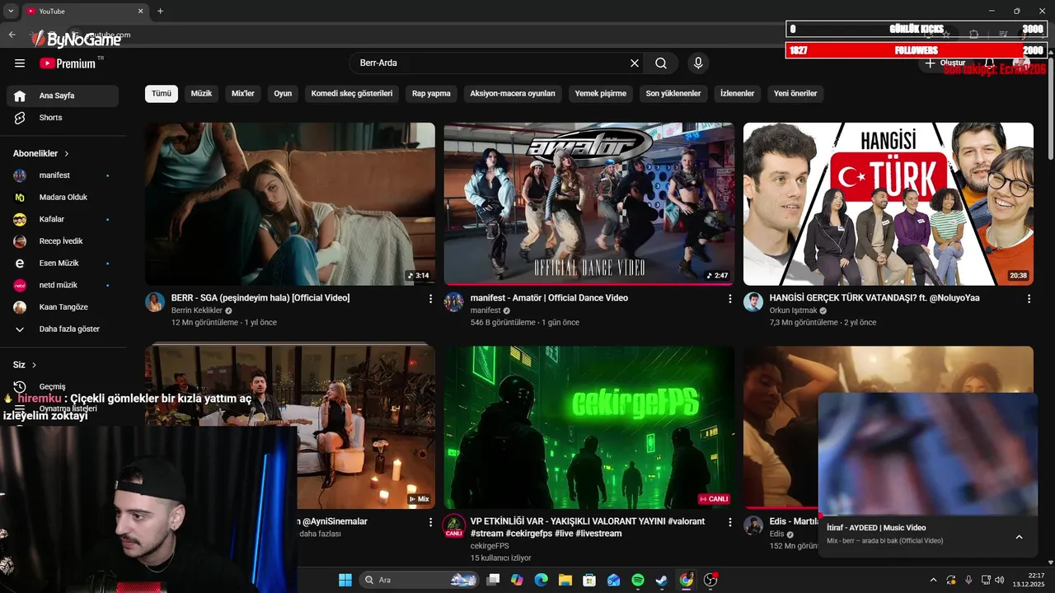1055x593 pixels.
Task: Click HANGİSİ GERÇEK TÜRK VATANDAŞI title
Action: pos(874,298)
